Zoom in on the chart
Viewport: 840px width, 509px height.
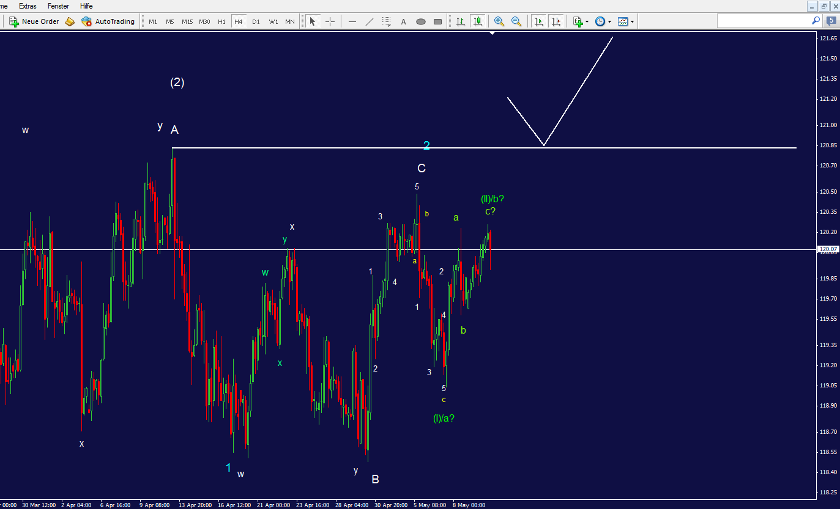499,21
